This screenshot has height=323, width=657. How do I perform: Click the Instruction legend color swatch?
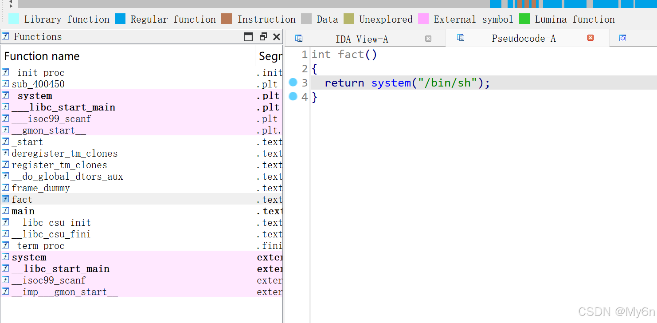point(227,19)
